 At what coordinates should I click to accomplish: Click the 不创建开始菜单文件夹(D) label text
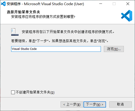click(x=35, y=92)
